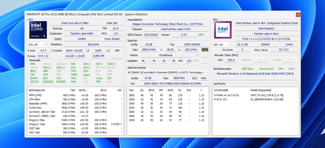Click the Turbo feature flag
325x148 pixels.
coord(99,78)
